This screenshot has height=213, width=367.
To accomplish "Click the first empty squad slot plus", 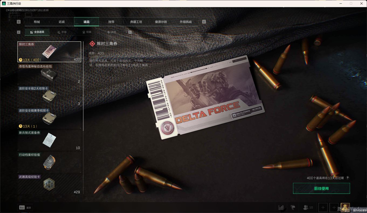I will coord(323,207).
